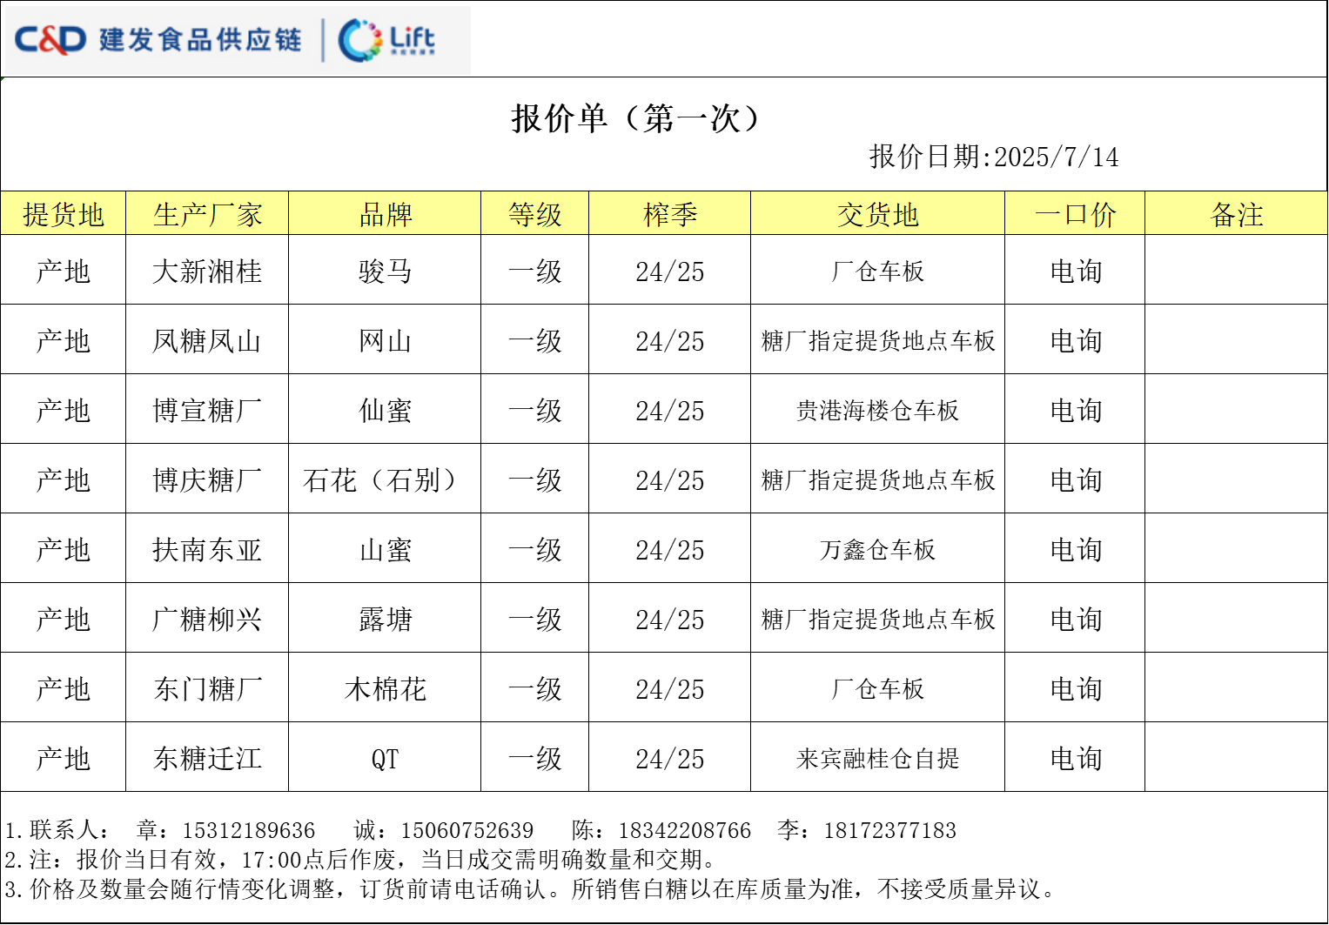Click the 电询 price in 东糖迁江 row
Viewport: 1329px width, 925px height.
pos(1075,759)
